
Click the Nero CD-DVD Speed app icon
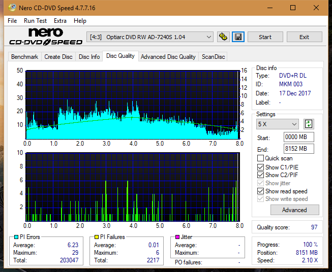12,8
